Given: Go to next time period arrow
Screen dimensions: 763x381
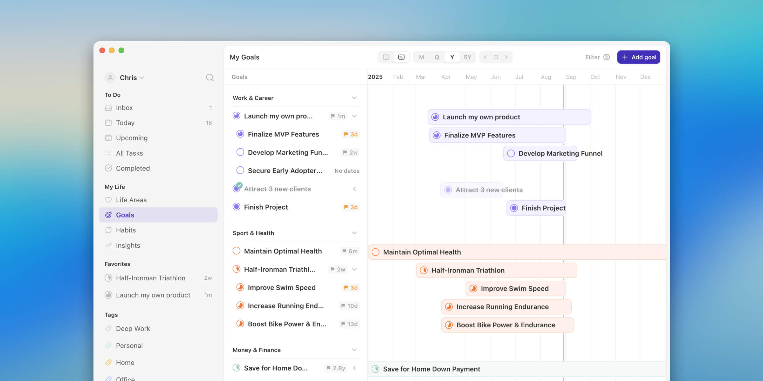Looking at the screenshot, I should tap(506, 57).
